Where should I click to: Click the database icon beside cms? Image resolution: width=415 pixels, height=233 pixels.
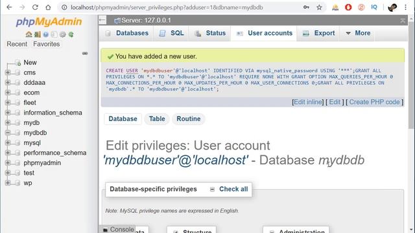pyautogui.click(x=18, y=72)
